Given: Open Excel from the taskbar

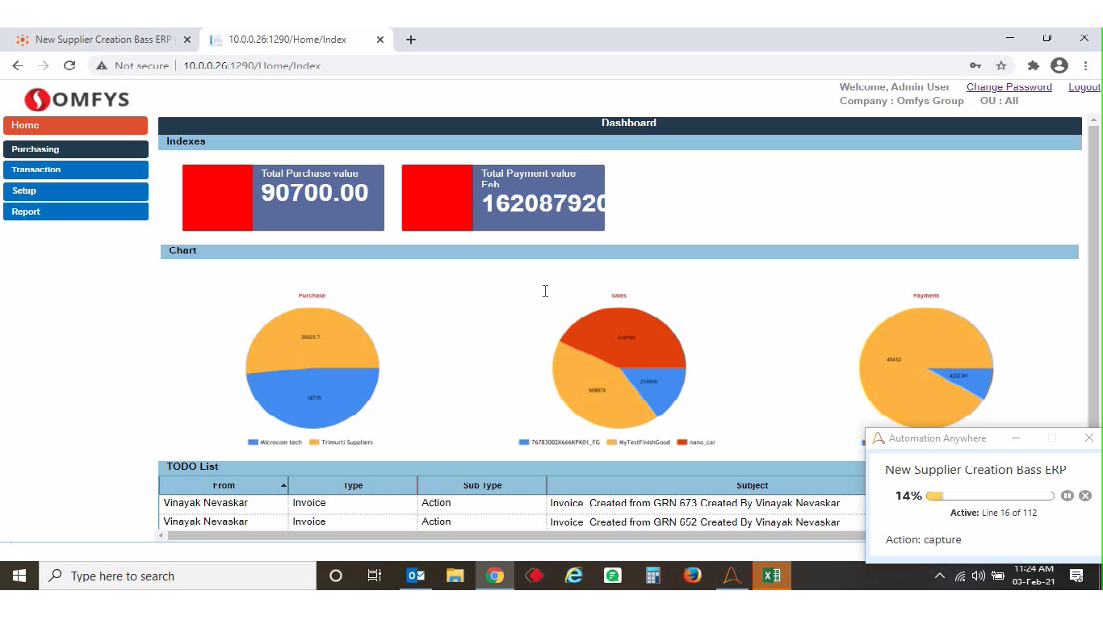Looking at the screenshot, I should [771, 576].
